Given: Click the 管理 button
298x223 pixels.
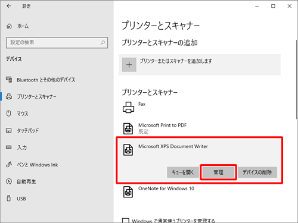Looking at the screenshot, I should [218, 172].
